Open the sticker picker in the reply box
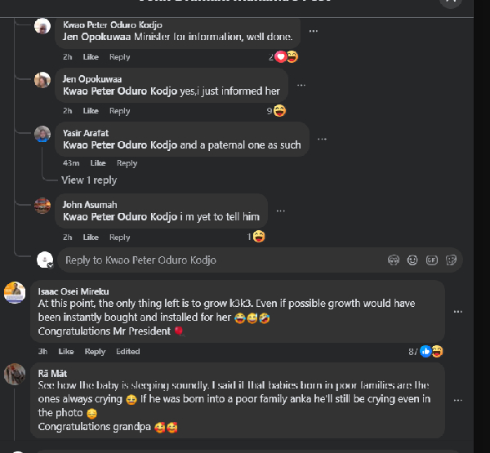This screenshot has height=453, width=490. click(x=451, y=260)
